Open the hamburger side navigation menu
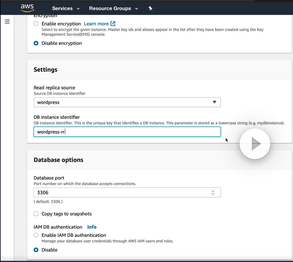 click(x=7, y=21)
